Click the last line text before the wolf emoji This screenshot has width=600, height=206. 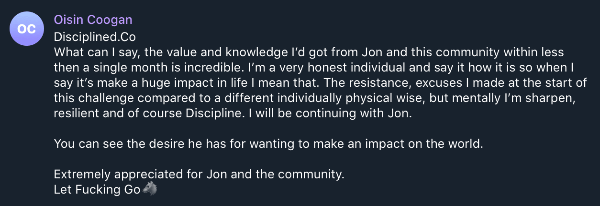[x=97, y=189]
